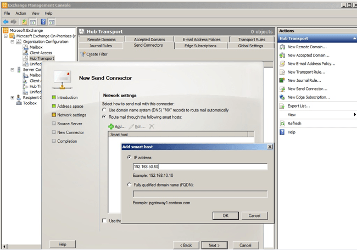Click the Export List action icon
The width and height of the screenshot is (357, 251).
click(x=282, y=106)
